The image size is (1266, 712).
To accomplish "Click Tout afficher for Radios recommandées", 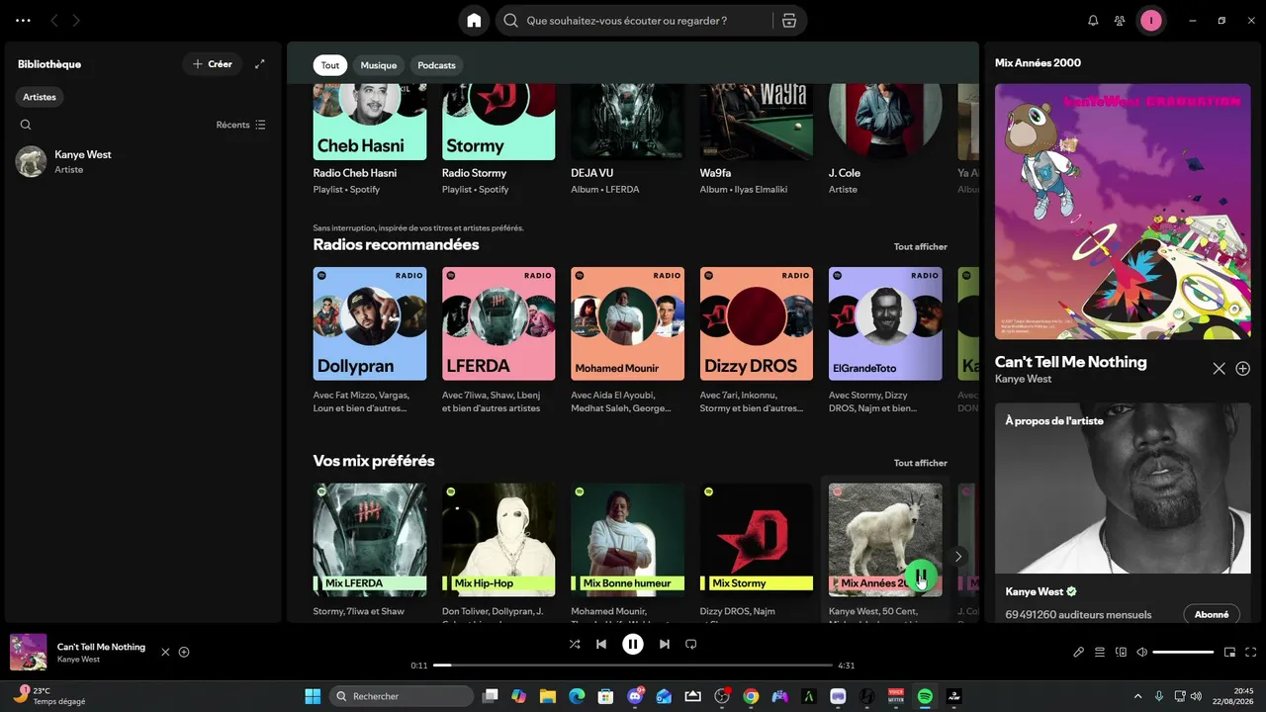I will pyautogui.click(x=921, y=246).
